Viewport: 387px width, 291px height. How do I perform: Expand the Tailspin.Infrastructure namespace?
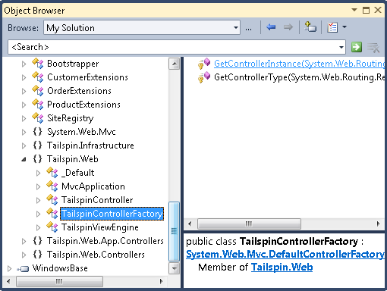pos(24,145)
